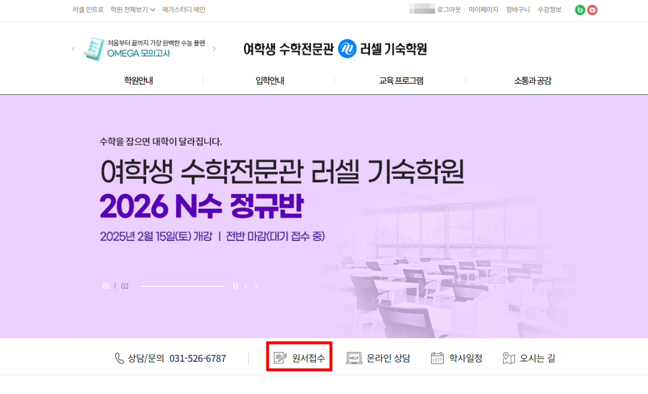Open the 입학안내 menu
The height and width of the screenshot is (394, 648).
point(270,81)
